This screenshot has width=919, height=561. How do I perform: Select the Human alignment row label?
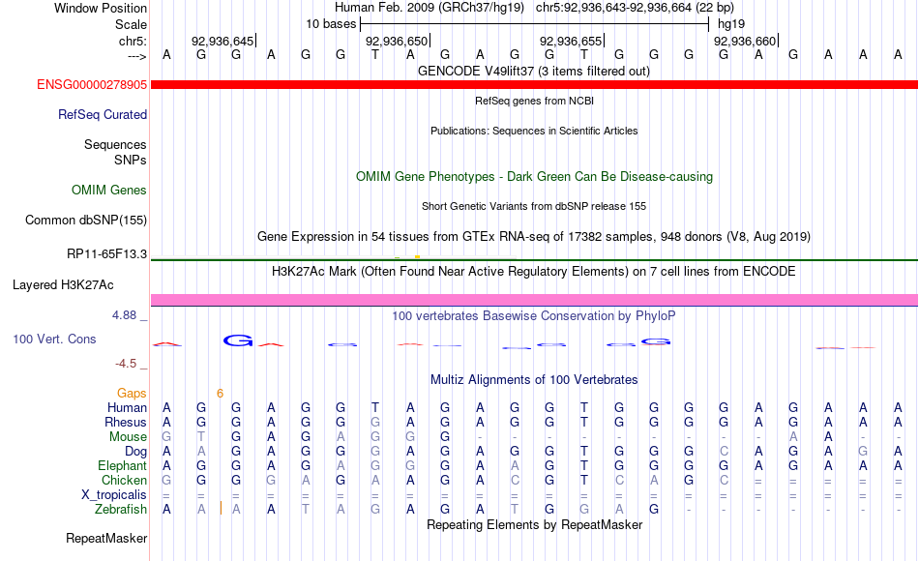point(127,407)
